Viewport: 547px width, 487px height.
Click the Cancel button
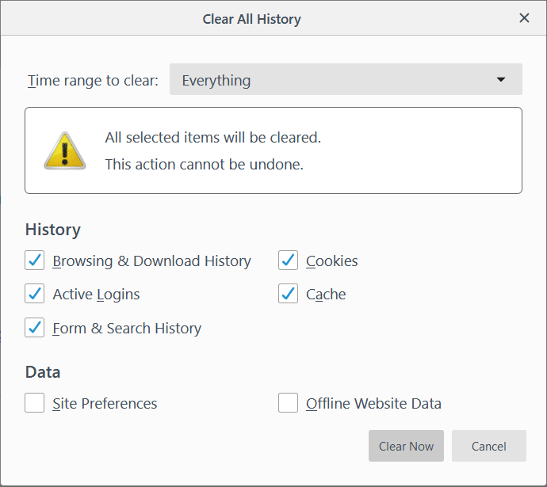pos(488,446)
